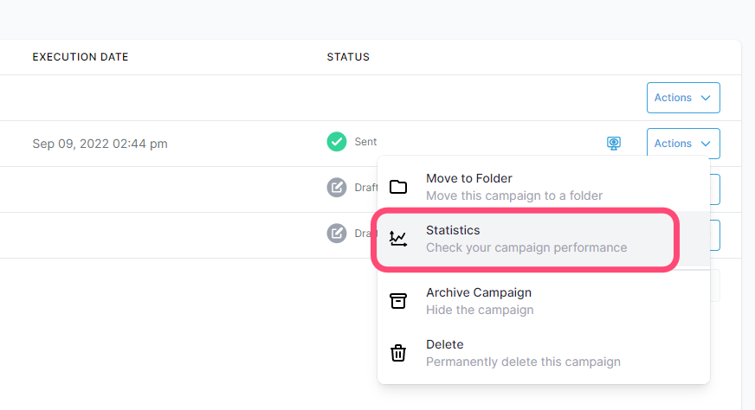This screenshot has height=410, width=755.
Task: Click the STATUS column header
Action: pyautogui.click(x=348, y=57)
